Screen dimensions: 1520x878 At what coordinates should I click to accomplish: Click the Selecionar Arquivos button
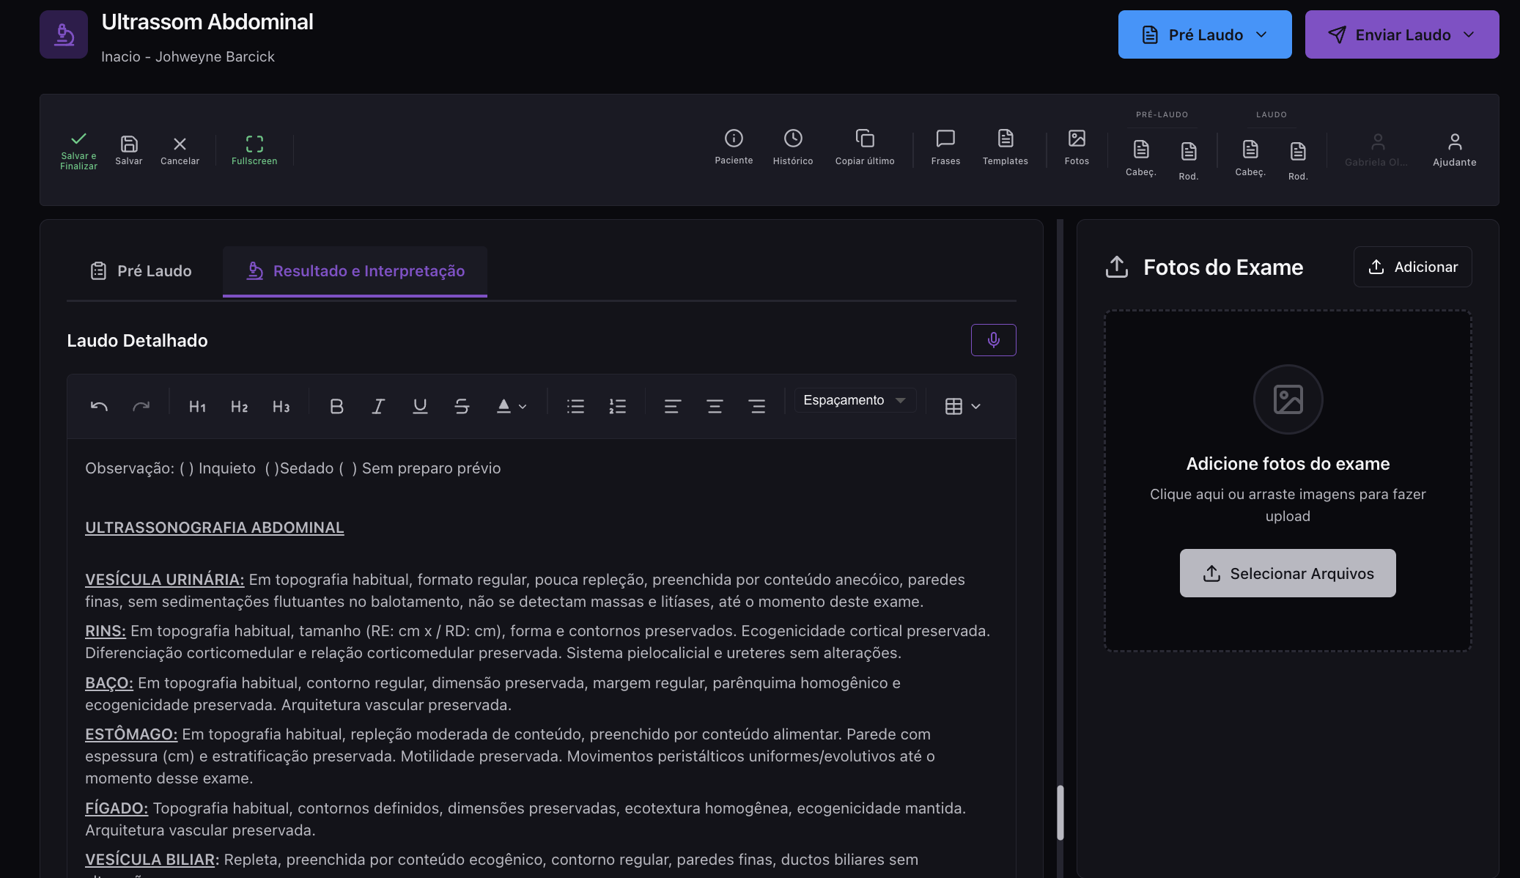click(1287, 573)
